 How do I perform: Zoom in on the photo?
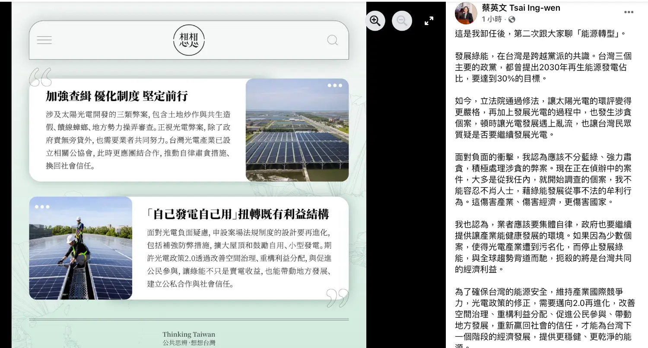click(x=375, y=21)
